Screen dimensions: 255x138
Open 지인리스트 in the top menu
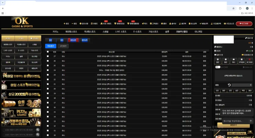coord(229,24)
